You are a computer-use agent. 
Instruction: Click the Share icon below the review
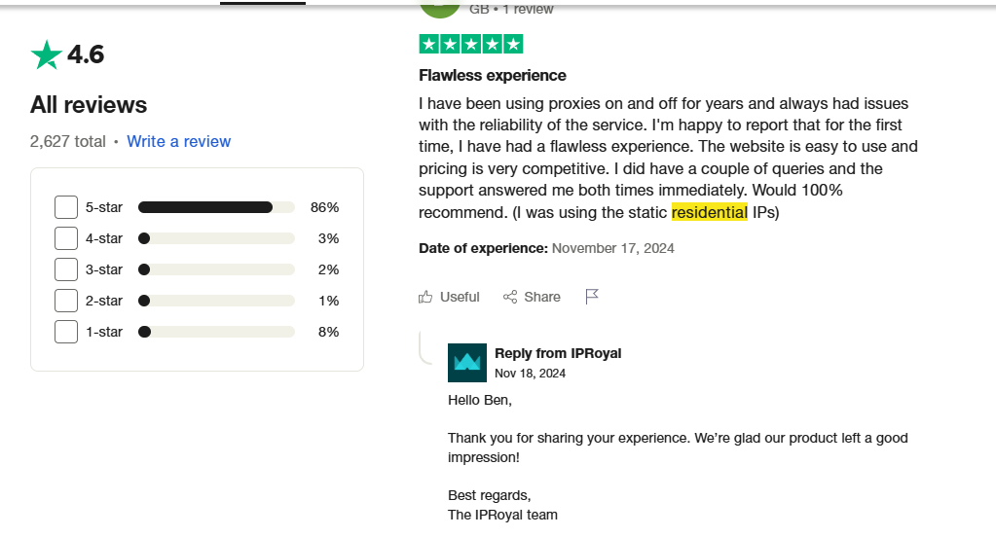(509, 297)
